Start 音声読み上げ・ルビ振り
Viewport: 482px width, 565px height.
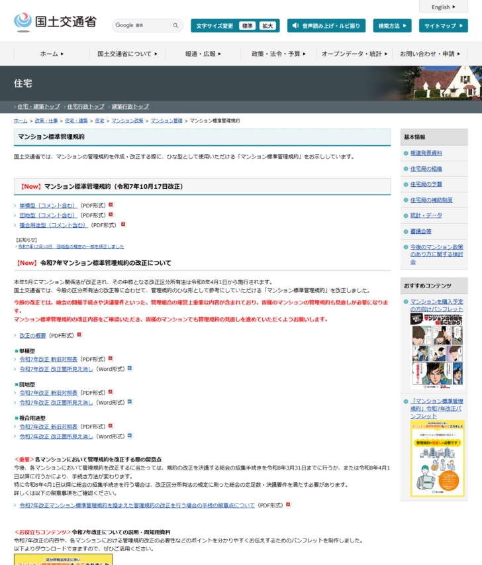point(326,26)
